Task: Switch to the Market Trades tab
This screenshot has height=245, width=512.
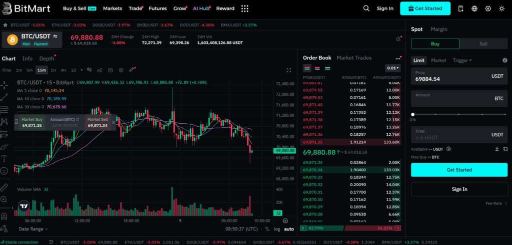Action: point(354,58)
